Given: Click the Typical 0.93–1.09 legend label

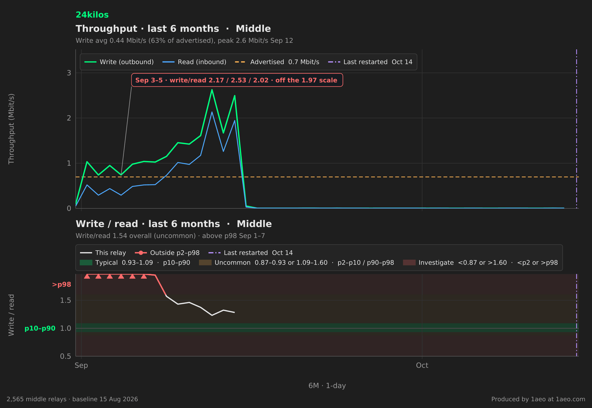Looking at the screenshot, I should click(x=143, y=263).
